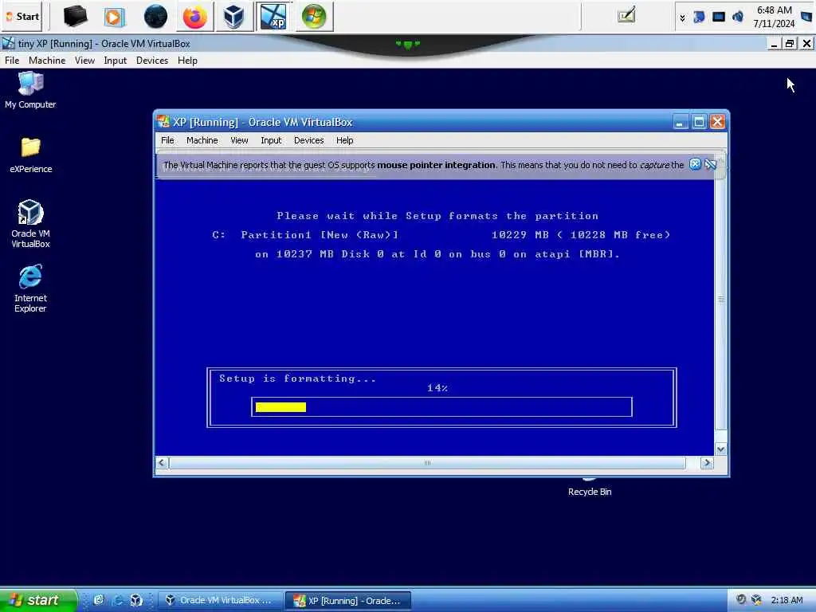The image size is (816, 612).
Task: Click the VirtualBox tray icon beside the 2:18 AM clock
Action: [x=757, y=599]
